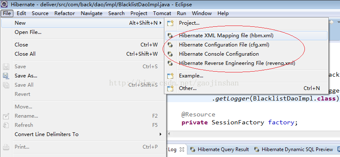Click the Other... wizard icon

point(171,88)
